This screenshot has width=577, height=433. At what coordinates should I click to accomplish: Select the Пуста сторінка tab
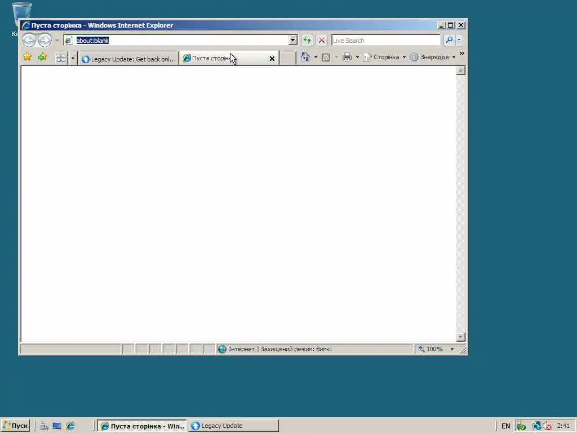224,58
